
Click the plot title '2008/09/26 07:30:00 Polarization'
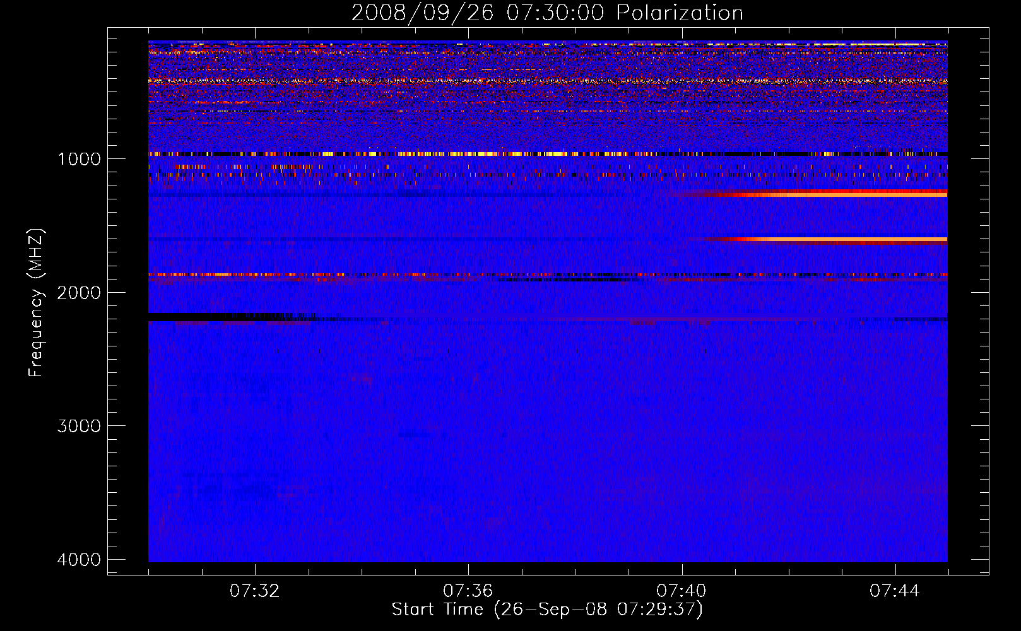[547, 13]
